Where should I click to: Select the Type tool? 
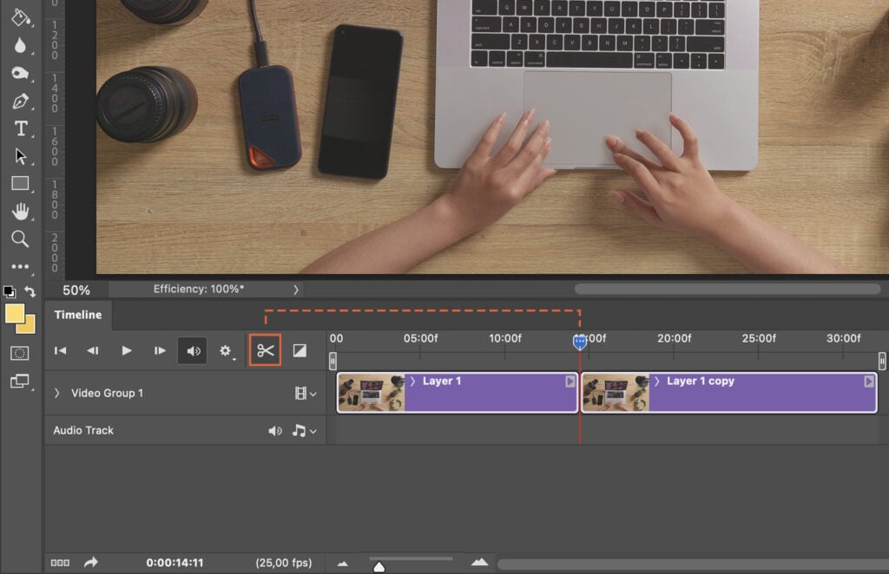click(22, 128)
